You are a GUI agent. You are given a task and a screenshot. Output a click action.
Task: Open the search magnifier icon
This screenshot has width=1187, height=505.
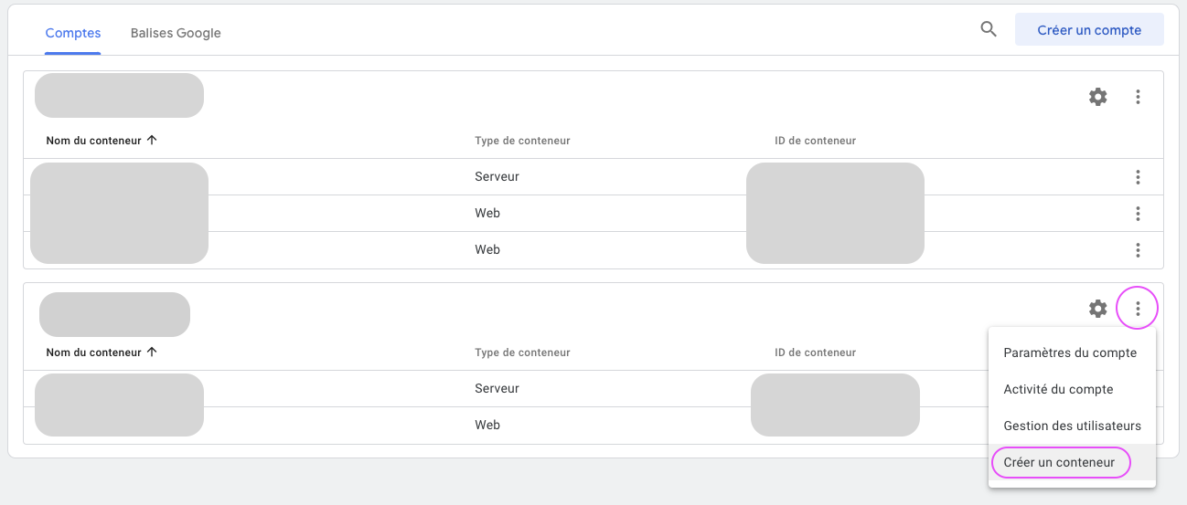(988, 29)
